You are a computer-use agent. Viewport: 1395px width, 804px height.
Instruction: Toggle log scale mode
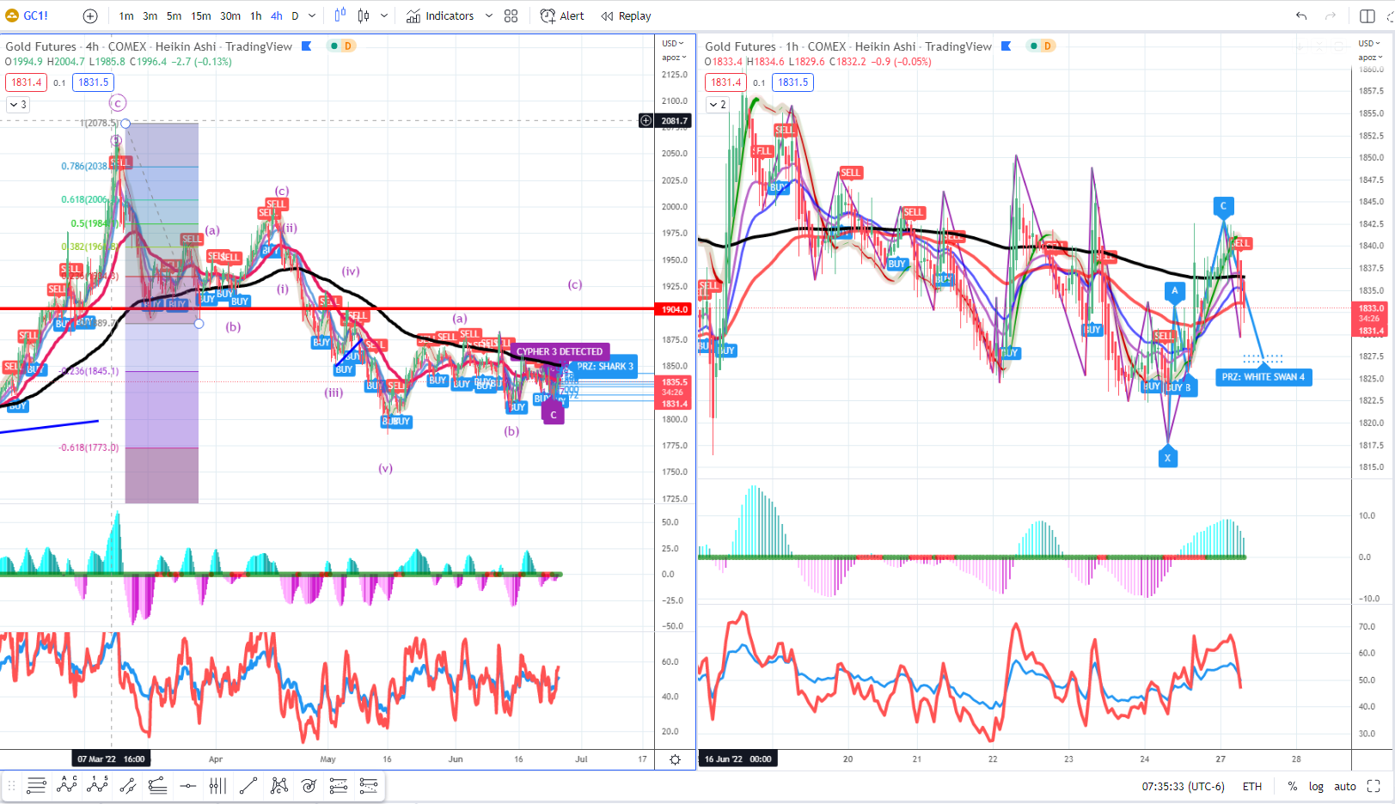pyautogui.click(x=1316, y=786)
